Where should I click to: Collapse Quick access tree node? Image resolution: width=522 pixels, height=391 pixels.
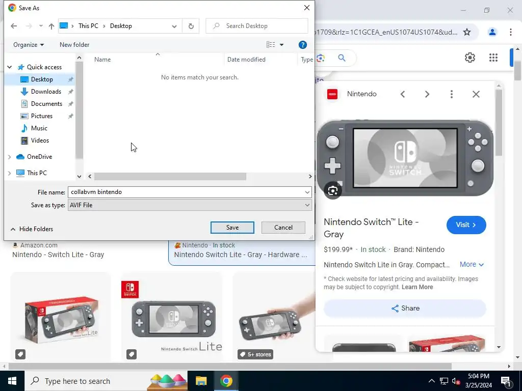pos(10,67)
